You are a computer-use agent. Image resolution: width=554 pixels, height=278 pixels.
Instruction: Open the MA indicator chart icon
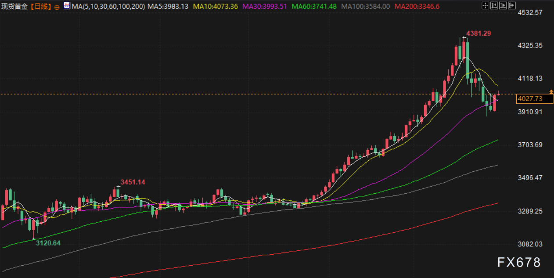tap(66, 6)
